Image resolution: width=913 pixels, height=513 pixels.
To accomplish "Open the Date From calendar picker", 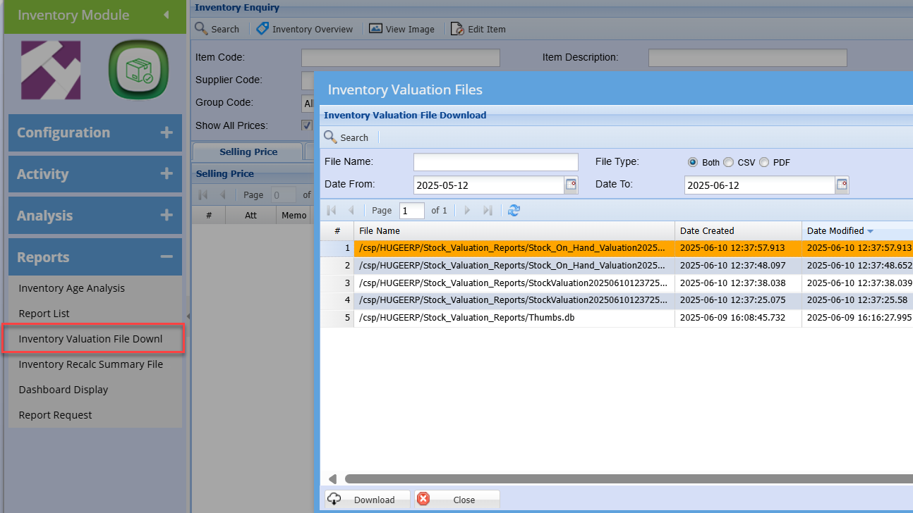I will tap(571, 185).
